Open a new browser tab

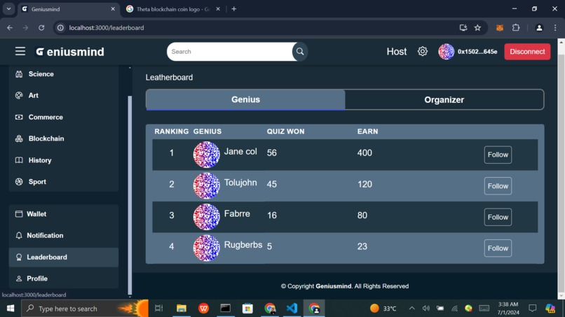(x=234, y=9)
